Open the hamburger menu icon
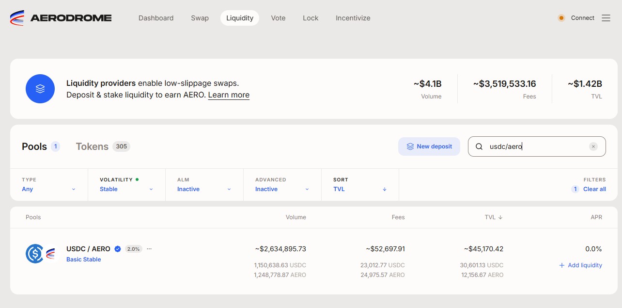This screenshot has height=308, width=622. pos(606,18)
